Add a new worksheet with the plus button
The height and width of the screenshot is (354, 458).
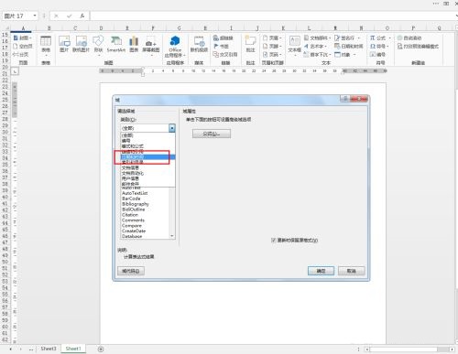(101, 349)
